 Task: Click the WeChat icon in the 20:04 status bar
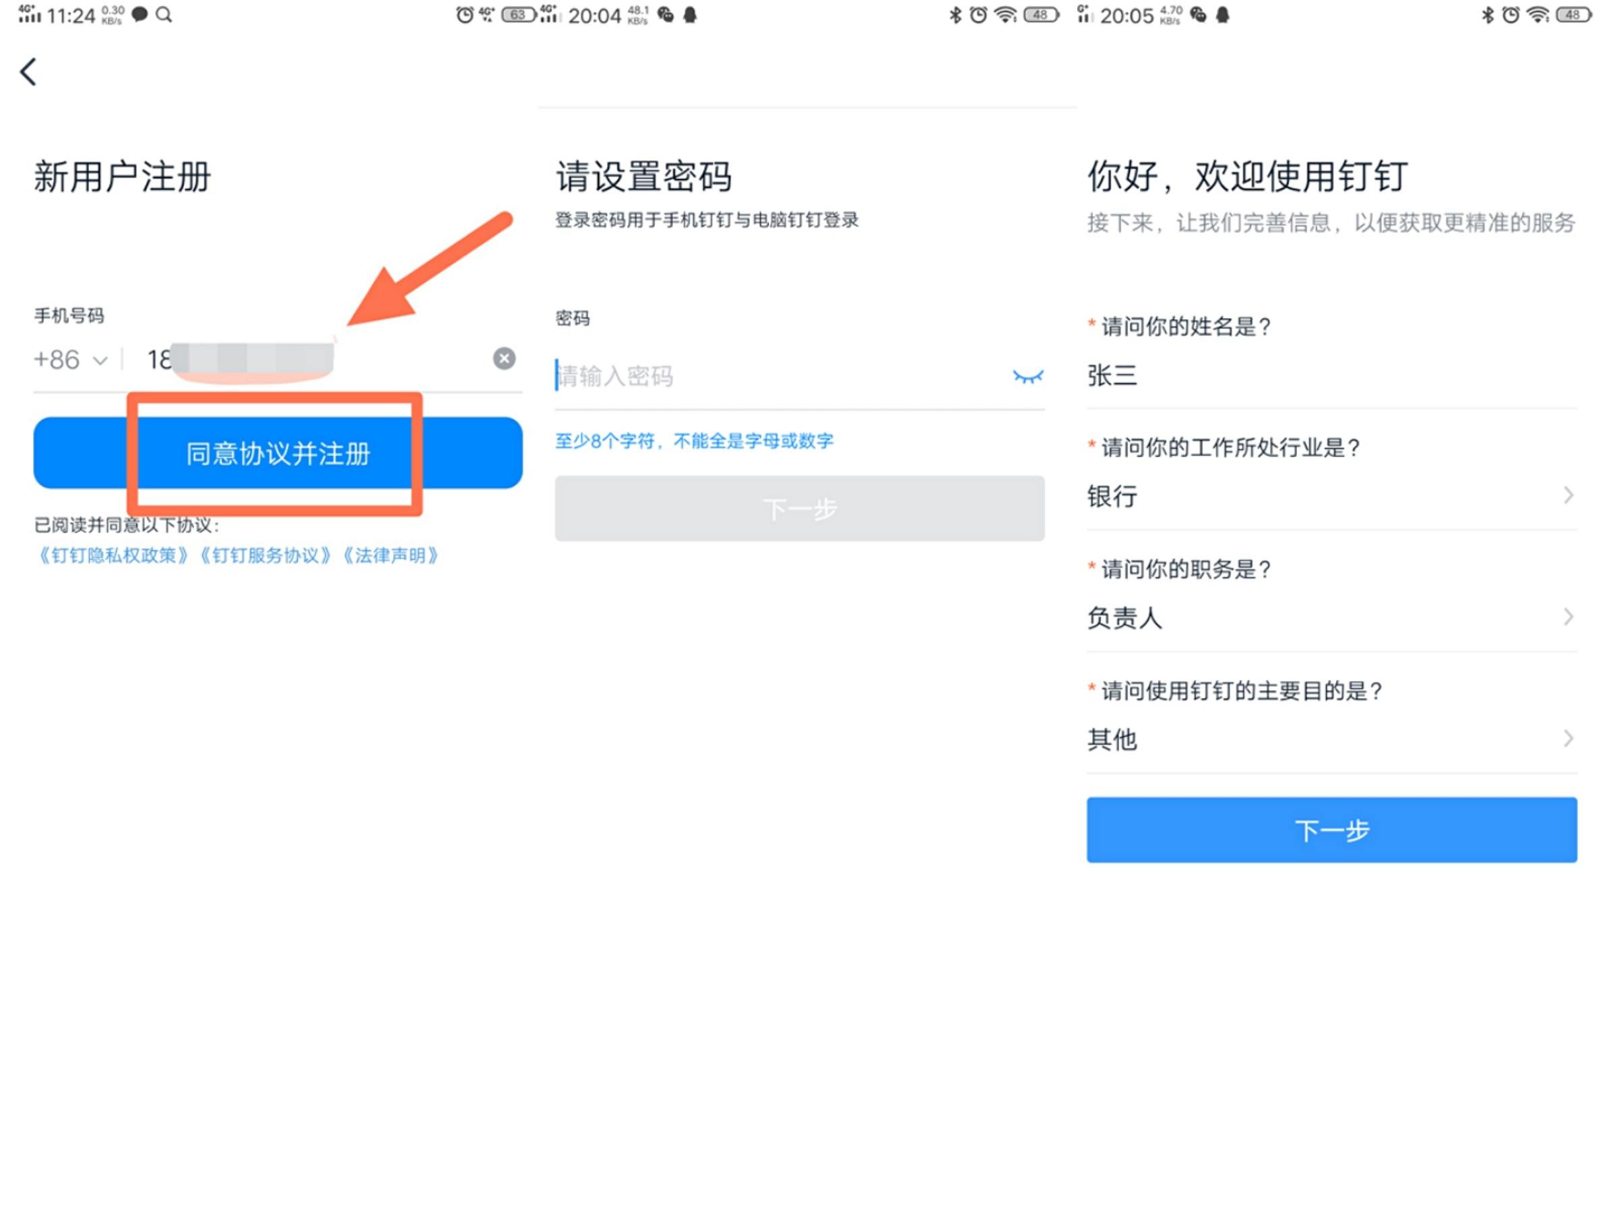666,15
